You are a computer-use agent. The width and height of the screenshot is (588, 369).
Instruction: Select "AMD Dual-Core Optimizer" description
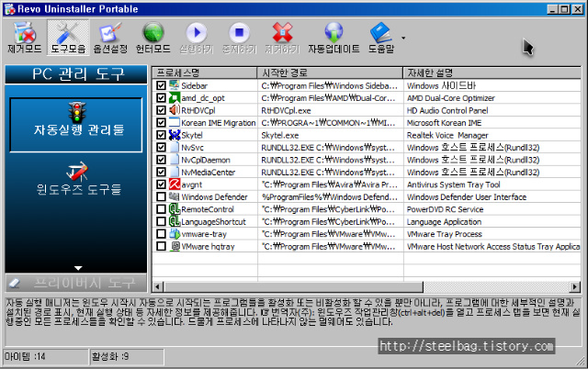(x=451, y=98)
